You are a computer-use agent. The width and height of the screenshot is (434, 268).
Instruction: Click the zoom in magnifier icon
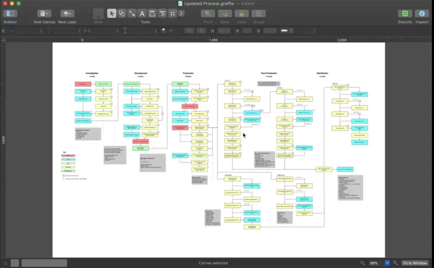(395, 263)
